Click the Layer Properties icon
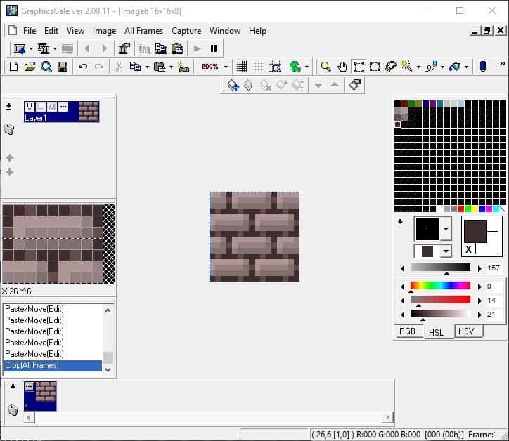Viewport: 509px width, 441px height. tap(355, 85)
